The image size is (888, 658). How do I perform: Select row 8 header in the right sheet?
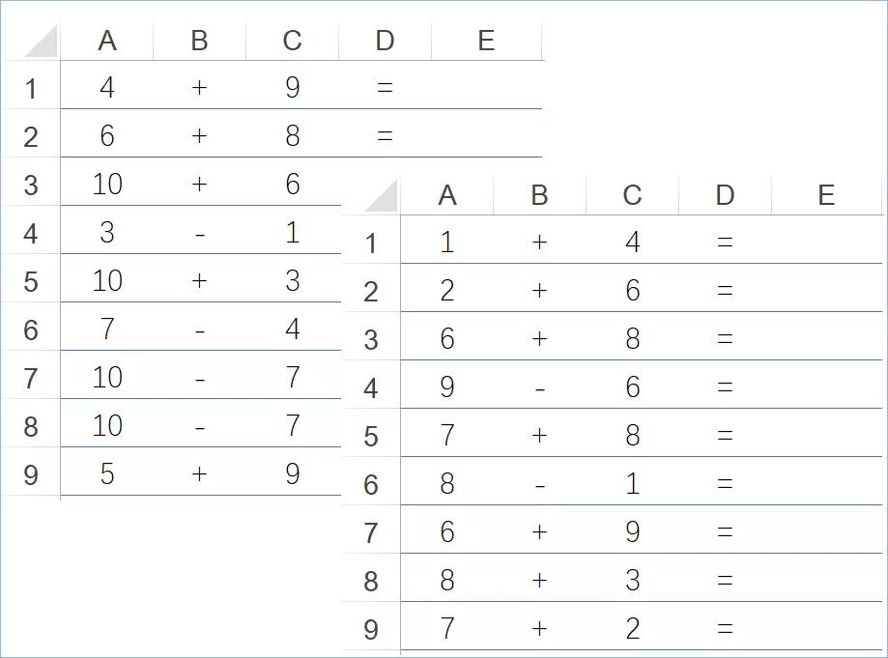coord(371,581)
